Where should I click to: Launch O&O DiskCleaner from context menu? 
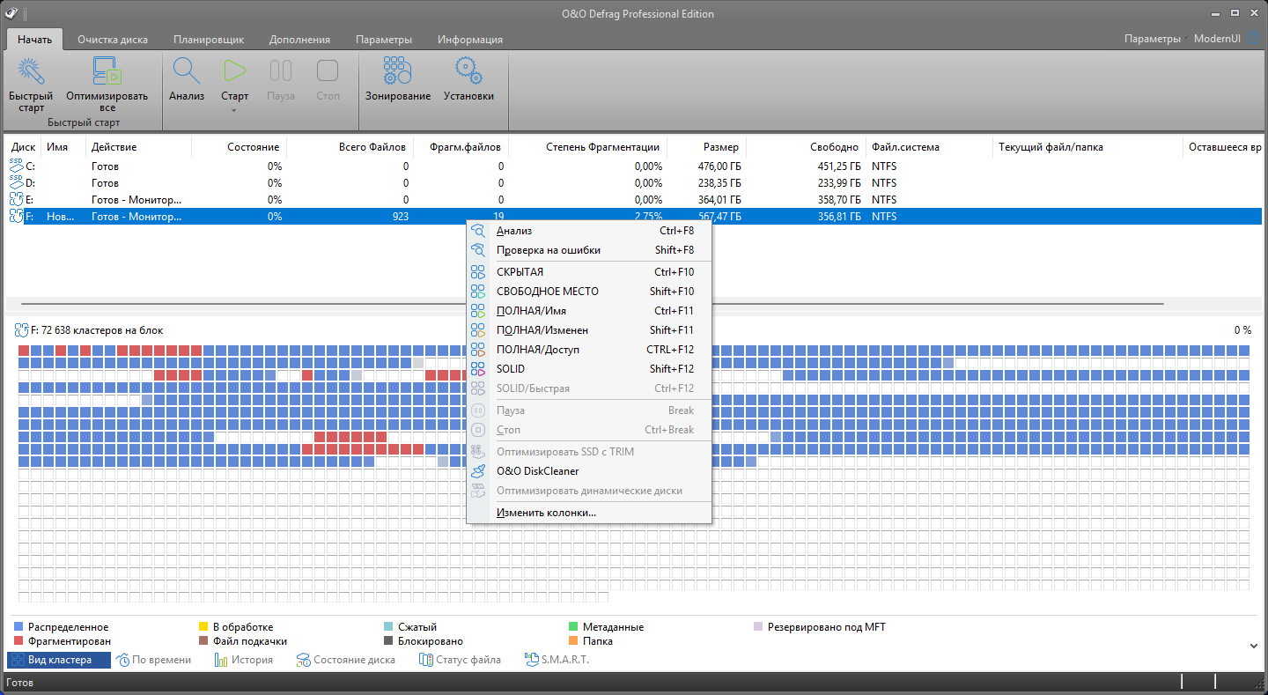537,471
